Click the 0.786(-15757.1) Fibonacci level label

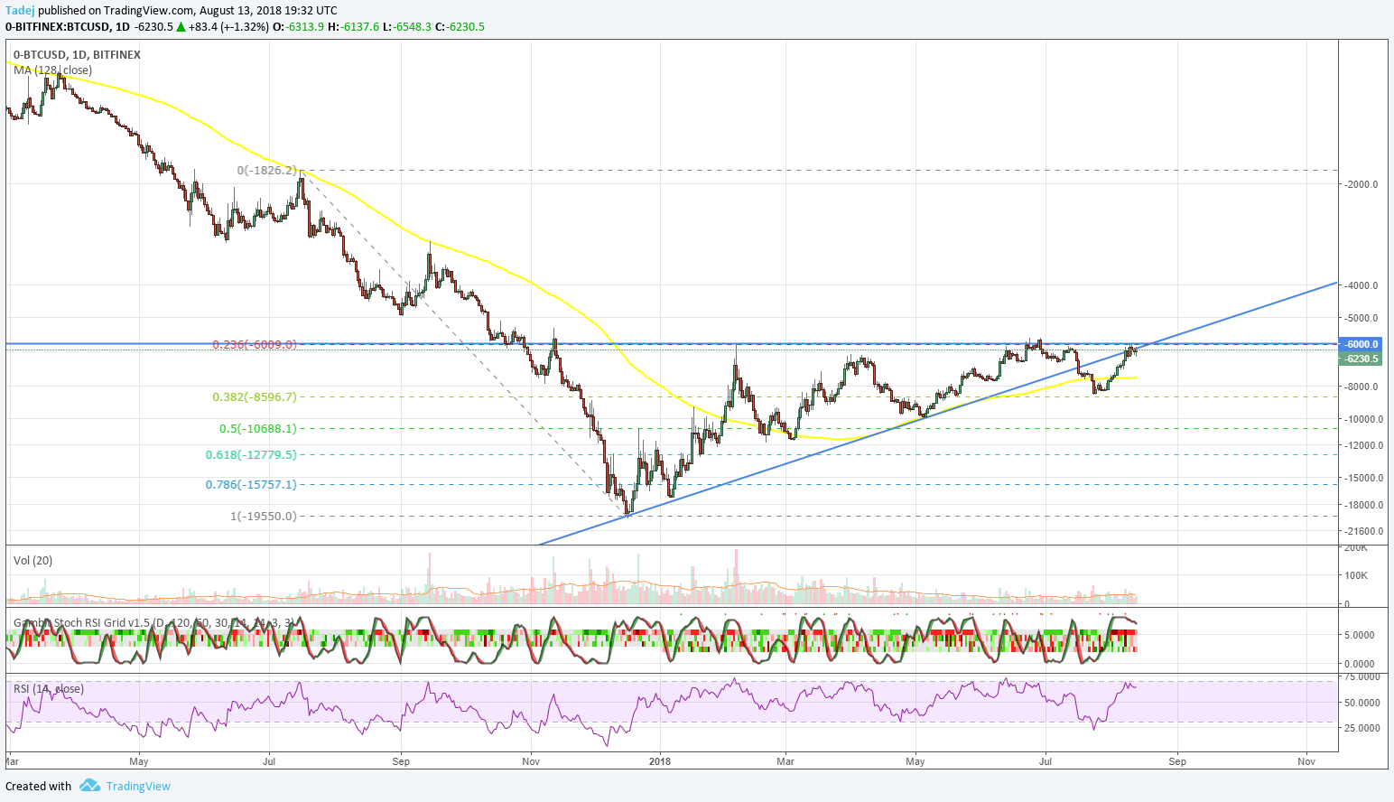(251, 484)
